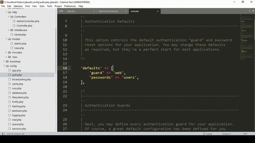Click the 'guard' key on line 17

[96, 73]
